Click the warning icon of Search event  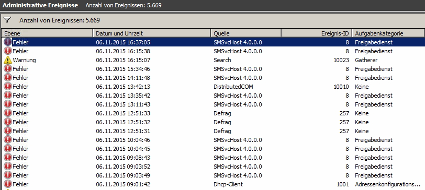[8, 60]
